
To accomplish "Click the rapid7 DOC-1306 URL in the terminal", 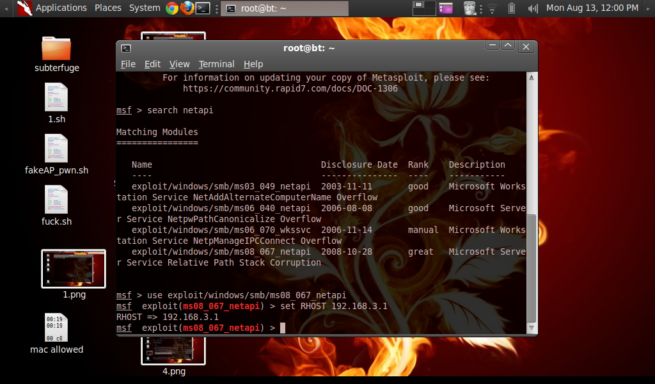I will pos(290,88).
